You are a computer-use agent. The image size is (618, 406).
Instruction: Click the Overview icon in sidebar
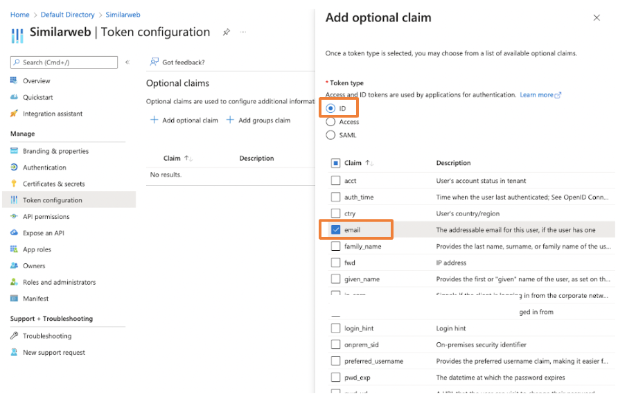(14, 81)
